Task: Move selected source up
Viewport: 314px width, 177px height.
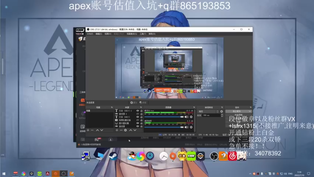Action: (131, 130)
